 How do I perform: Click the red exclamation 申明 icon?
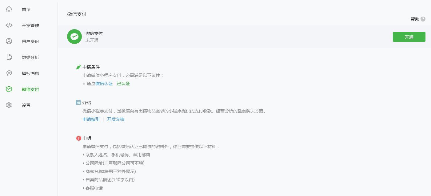[78, 138]
